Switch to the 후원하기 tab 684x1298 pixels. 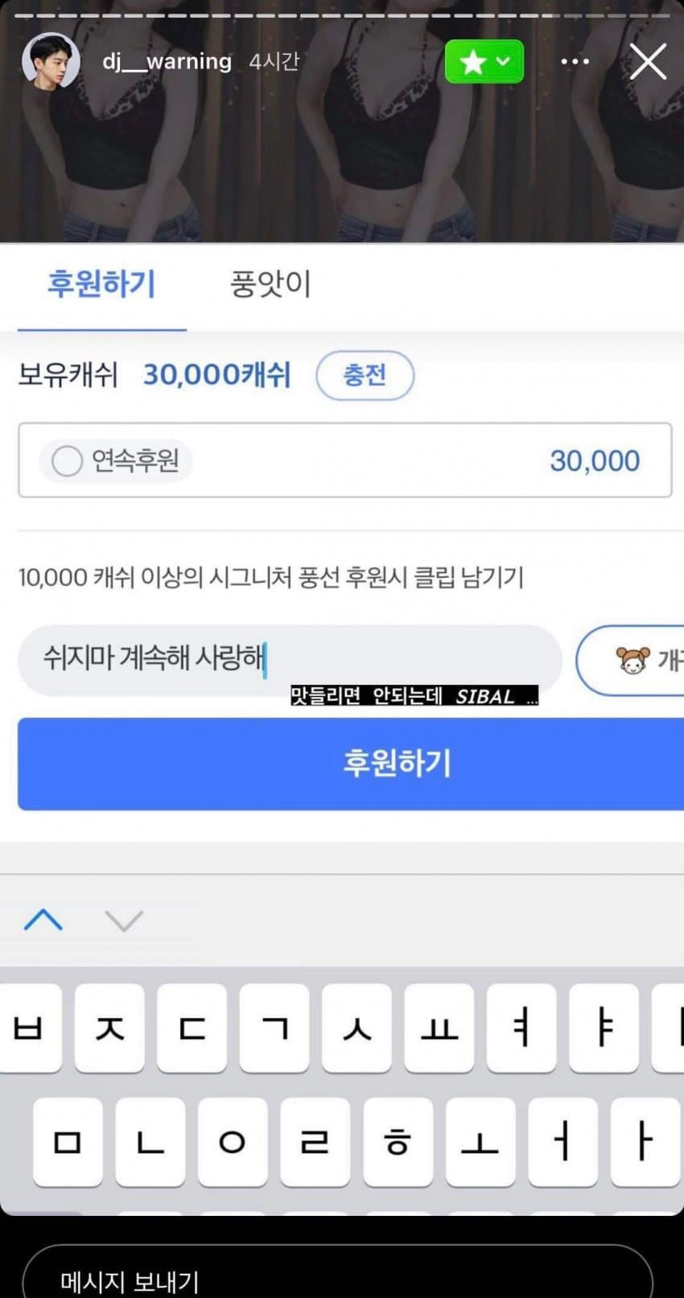click(x=101, y=285)
